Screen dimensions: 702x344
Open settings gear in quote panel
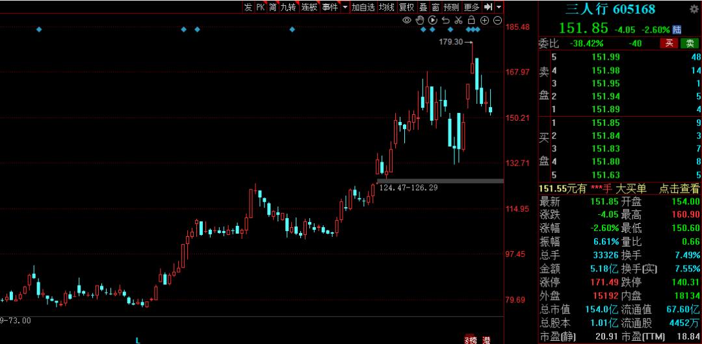tap(694, 8)
